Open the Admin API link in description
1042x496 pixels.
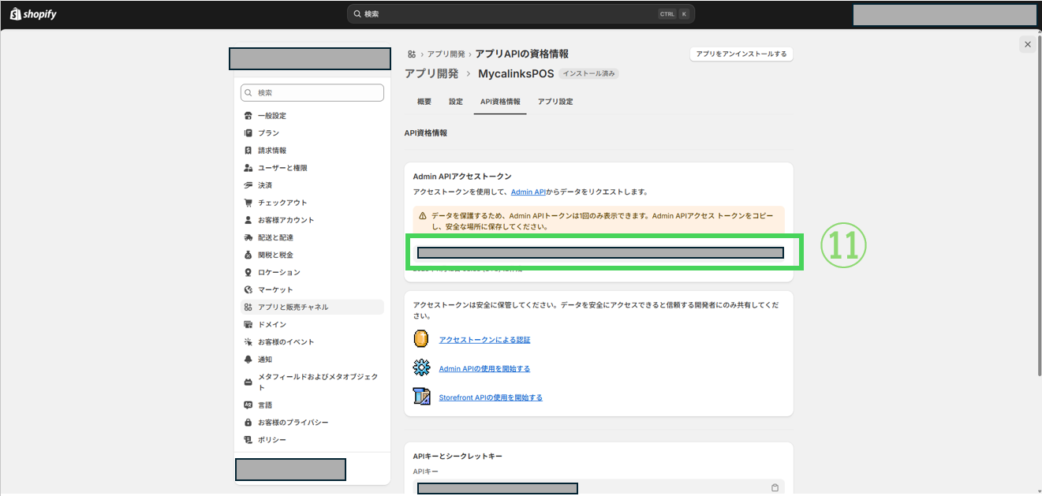pyautogui.click(x=528, y=192)
